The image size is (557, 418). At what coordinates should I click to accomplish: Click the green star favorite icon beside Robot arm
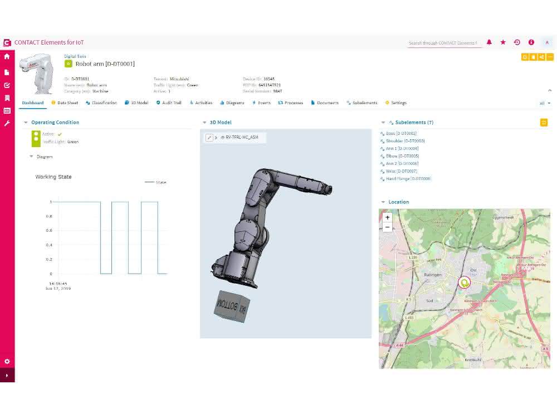click(68, 64)
